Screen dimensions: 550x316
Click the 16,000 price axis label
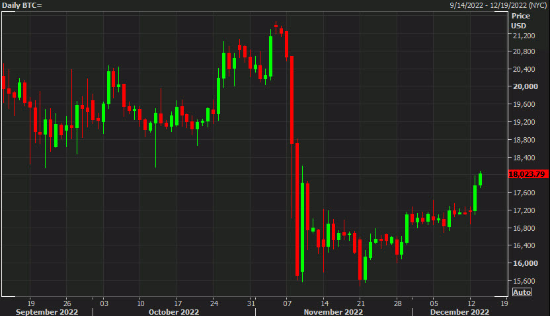point(525,263)
